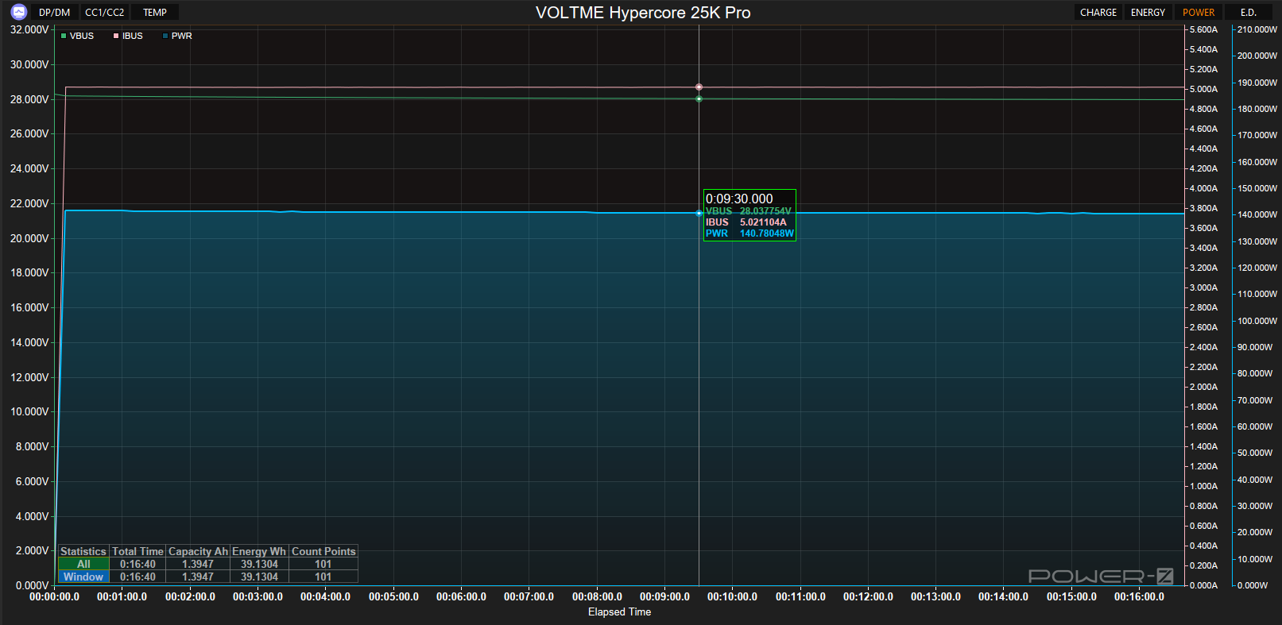Open the E.D. tab

(1249, 13)
